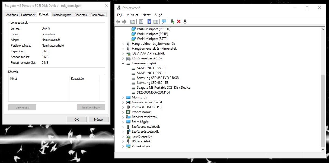Image resolution: width=329 pixels, height=163 pixels.
Task: Expand IDE ATA/ATAPI vezérlők category
Action: pos(123,53)
